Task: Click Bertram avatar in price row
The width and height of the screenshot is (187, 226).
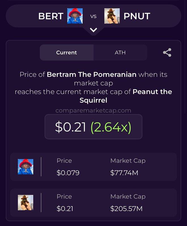Action: pos(25,167)
